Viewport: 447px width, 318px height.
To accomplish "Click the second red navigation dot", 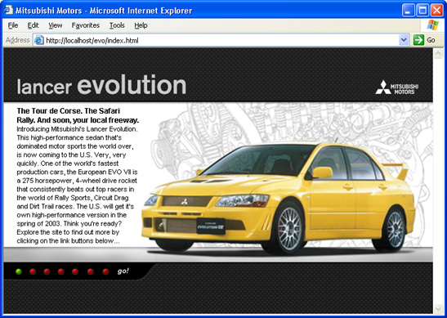I will click(47, 271).
